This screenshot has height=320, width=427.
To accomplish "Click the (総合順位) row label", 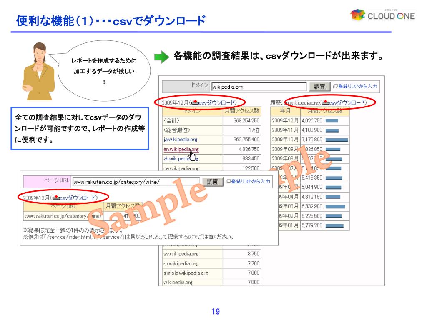I will coord(176,130).
